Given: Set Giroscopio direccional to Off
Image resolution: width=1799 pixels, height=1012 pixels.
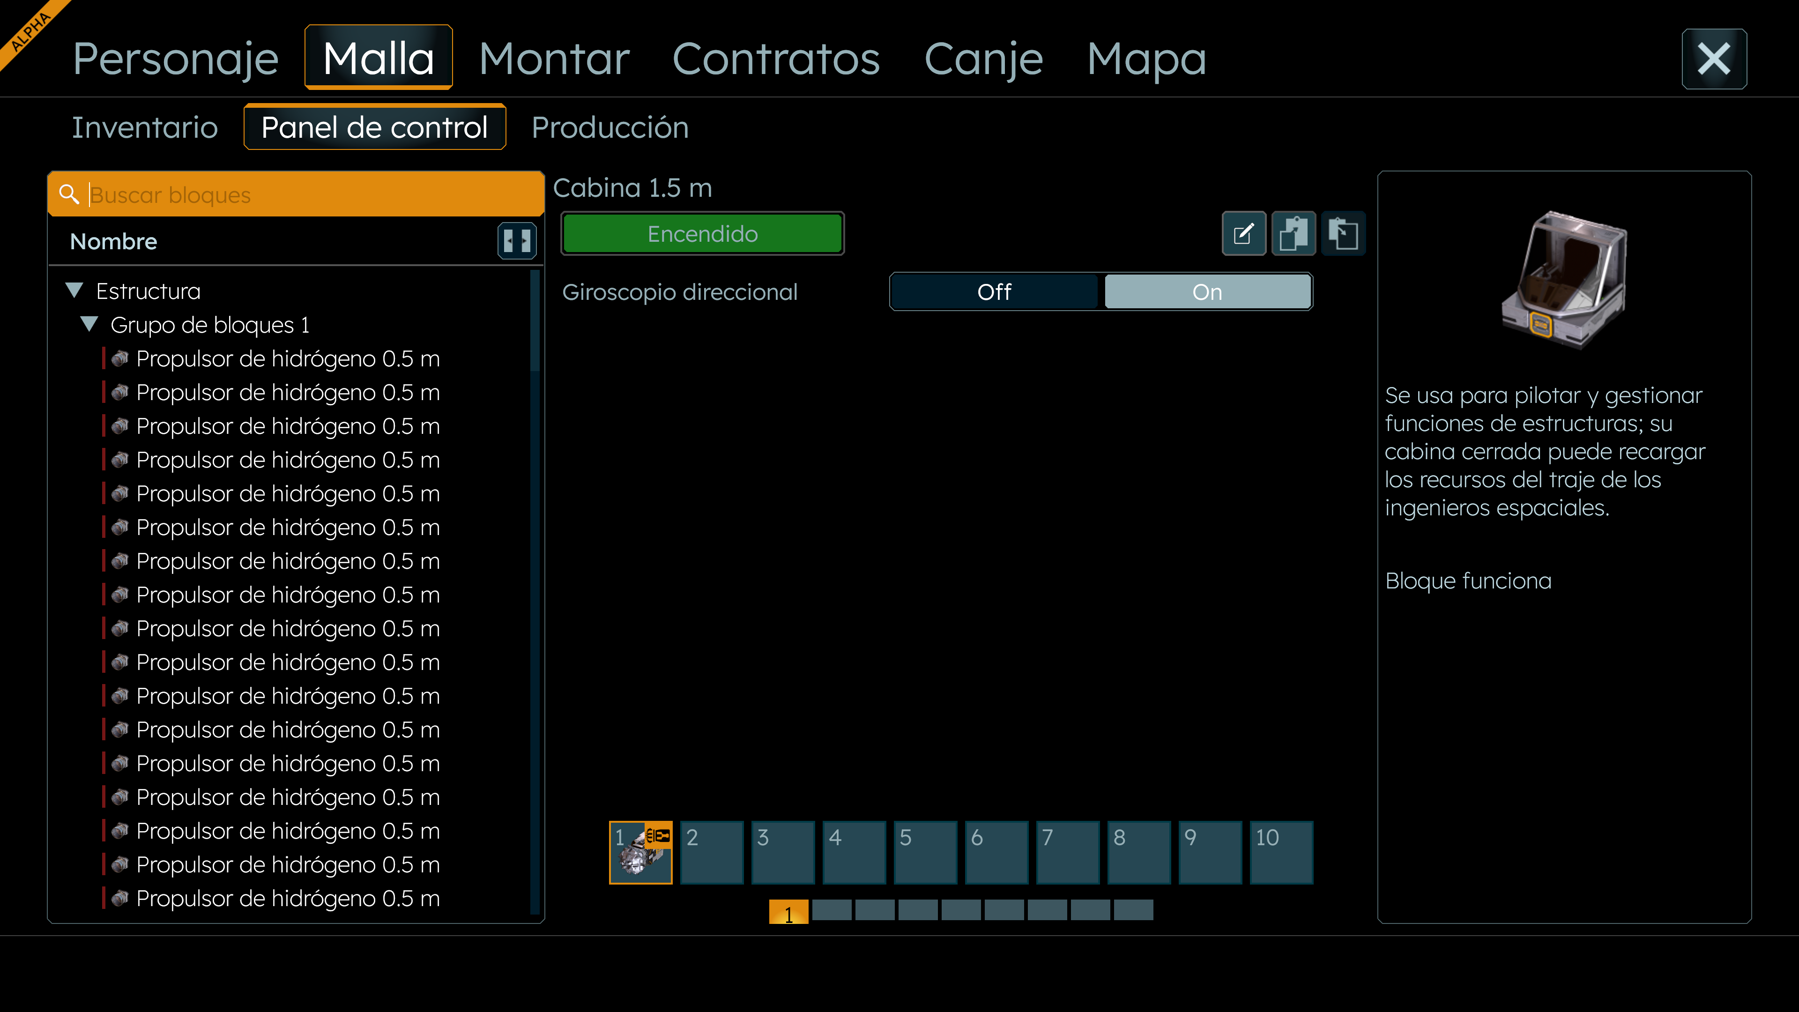Looking at the screenshot, I should [x=994, y=292].
